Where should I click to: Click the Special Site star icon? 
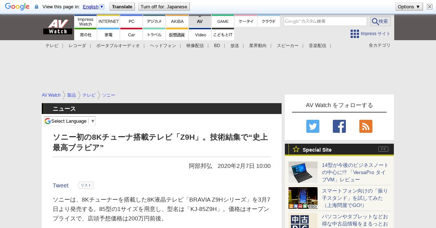tap(296, 149)
